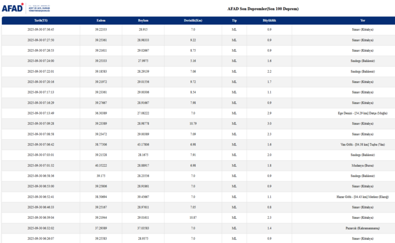Click the Tarih(TS) column header
Image resolution: width=395 pixels, height=243 pixels.
[41, 20]
